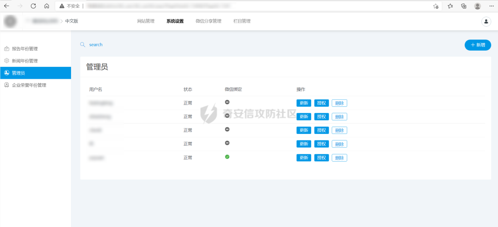The image size is (498, 227).
Task: Click the 用户名 column header
Action: [95, 89]
